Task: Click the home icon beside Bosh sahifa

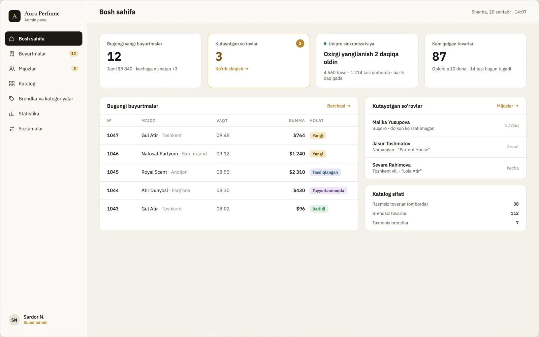Action: pyautogui.click(x=12, y=39)
